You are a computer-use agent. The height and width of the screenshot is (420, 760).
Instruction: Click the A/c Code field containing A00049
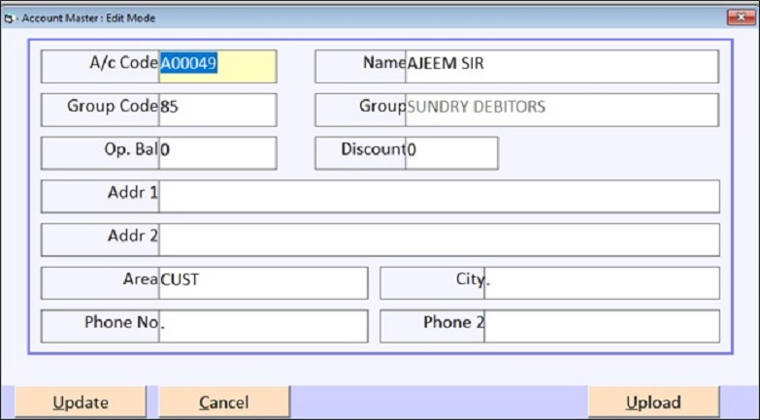[x=218, y=66]
